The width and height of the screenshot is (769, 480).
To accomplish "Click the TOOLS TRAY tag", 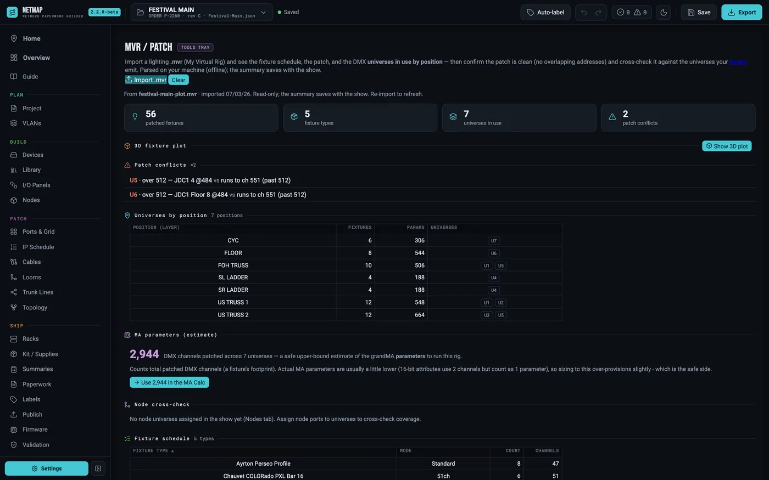I will [x=196, y=47].
